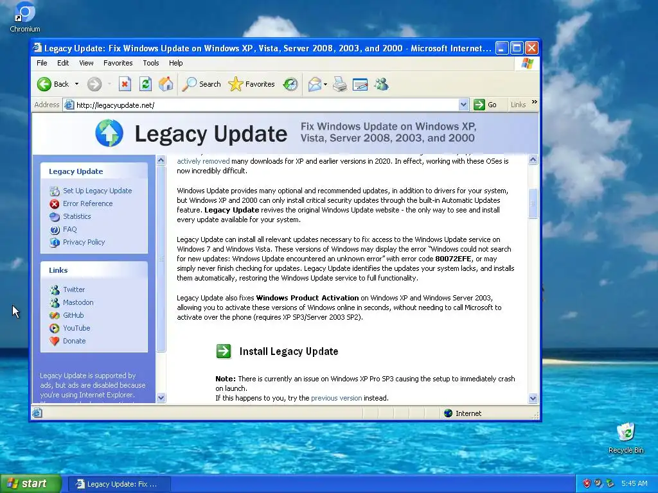Image resolution: width=658 pixels, height=493 pixels.
Task: Click the Internet zone status indicator
Action: point(463,413)
